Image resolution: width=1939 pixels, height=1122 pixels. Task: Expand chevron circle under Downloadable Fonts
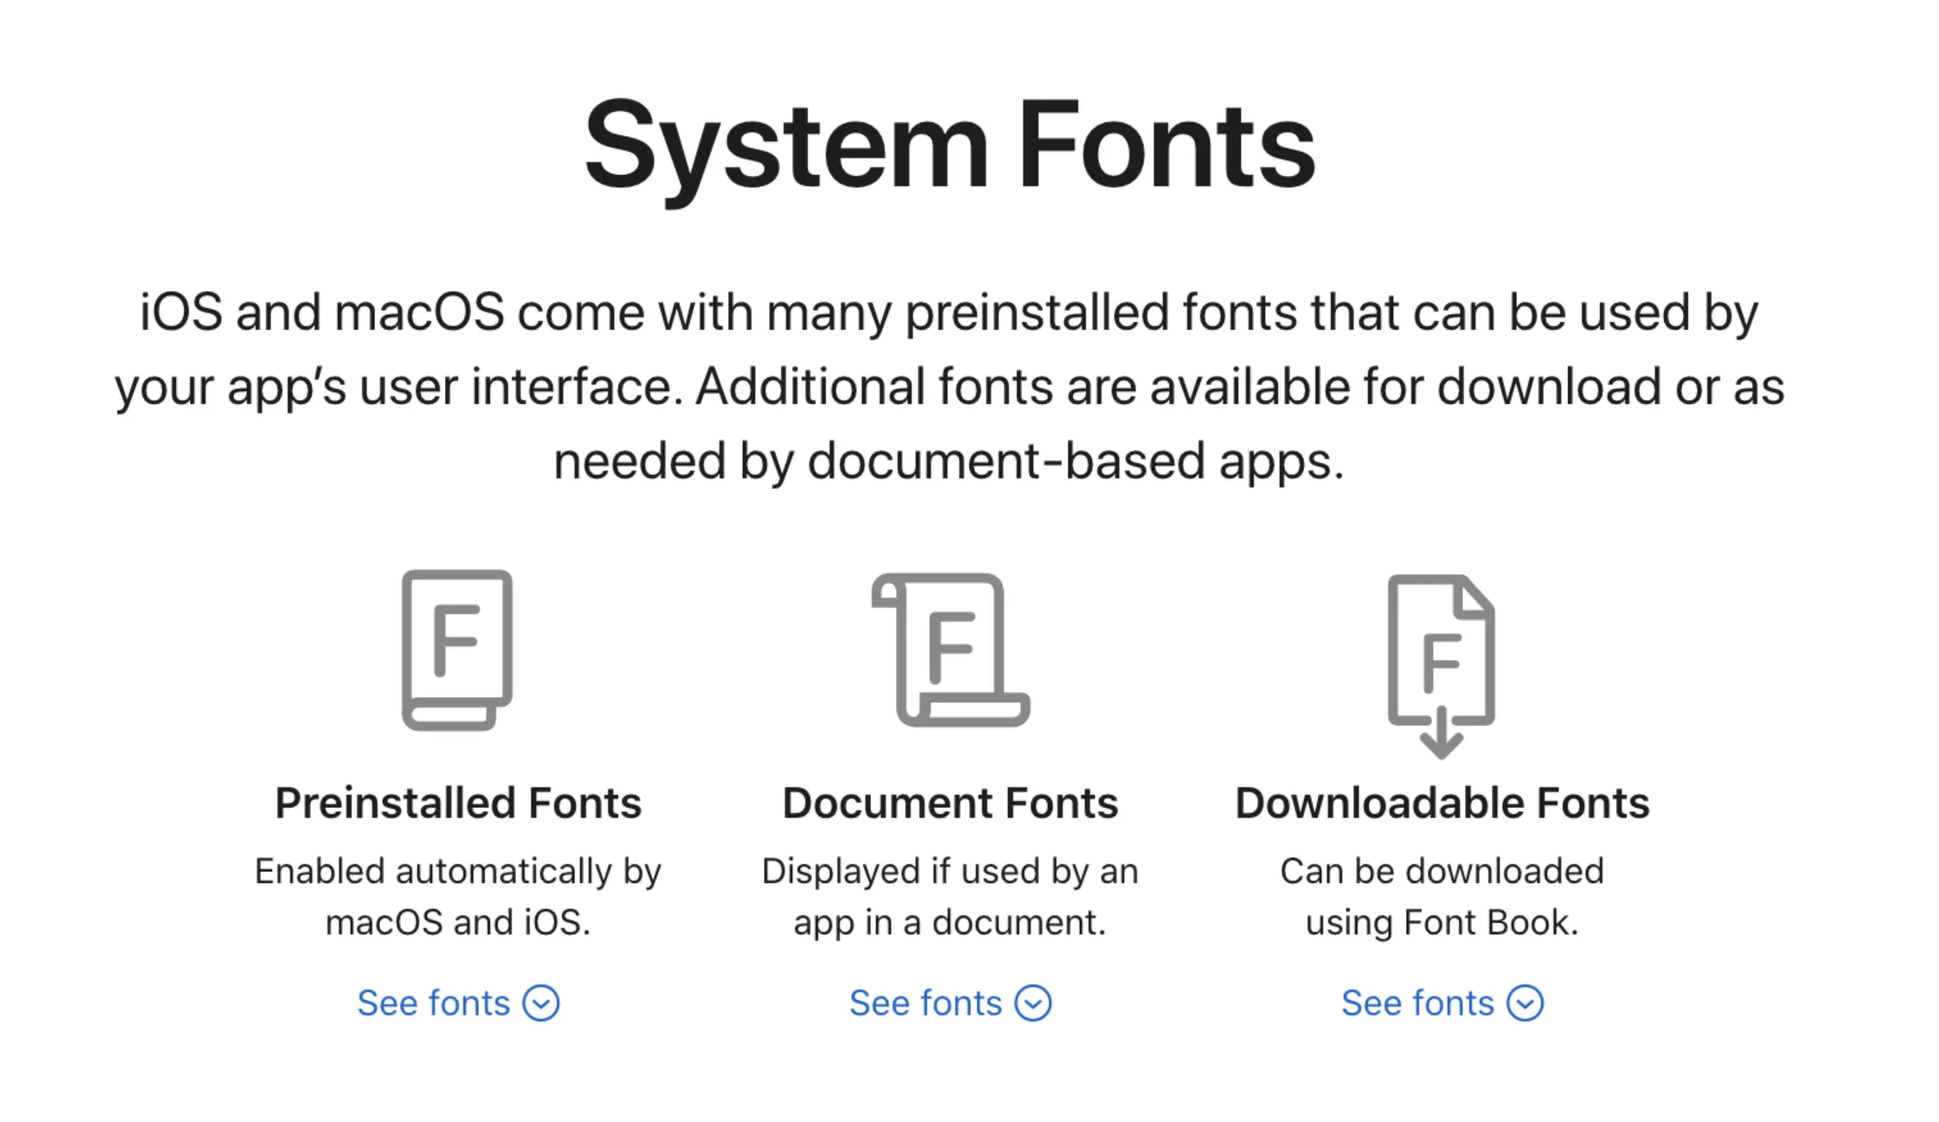[1524, 1004]
